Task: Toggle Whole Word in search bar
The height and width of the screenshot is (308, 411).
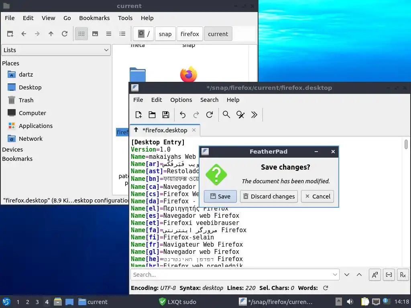Action: 389,275
